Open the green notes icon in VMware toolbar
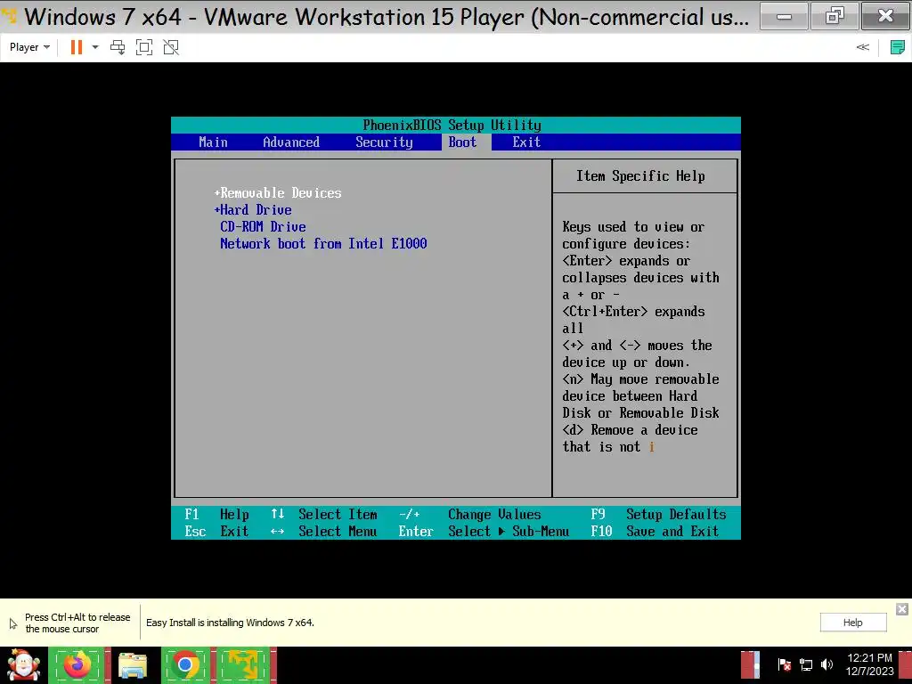This screenshot has width=912, height=684. pyautogui.click(x=897, y=47)
